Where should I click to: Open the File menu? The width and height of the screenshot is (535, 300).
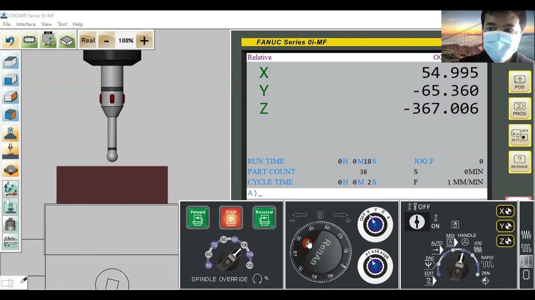coord(7,24)
